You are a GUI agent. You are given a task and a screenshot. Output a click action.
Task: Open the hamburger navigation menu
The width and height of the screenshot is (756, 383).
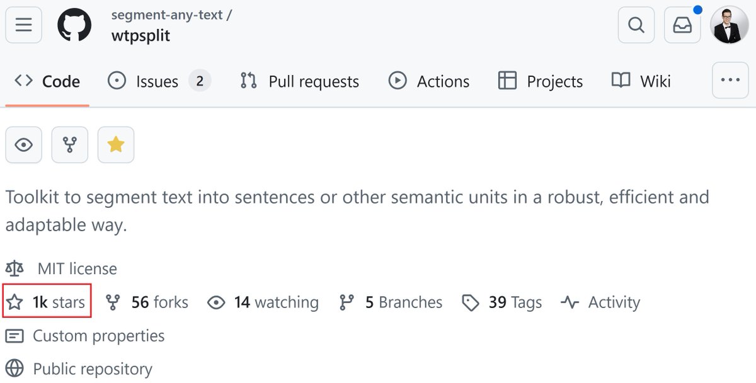(24, 25)
